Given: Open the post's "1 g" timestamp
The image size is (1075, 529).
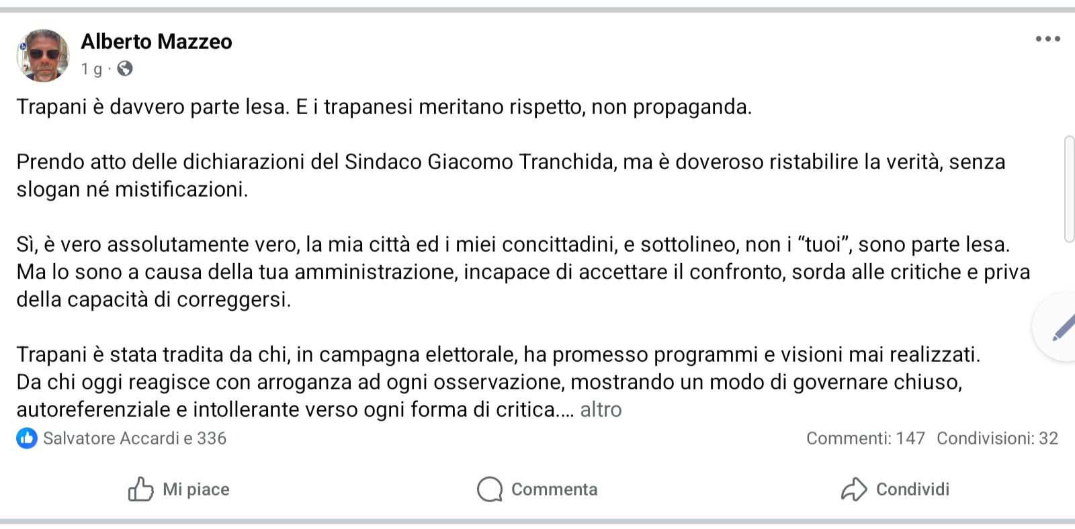Looking at the screenshot, I should pyautogui.click(x=91, y=69).
